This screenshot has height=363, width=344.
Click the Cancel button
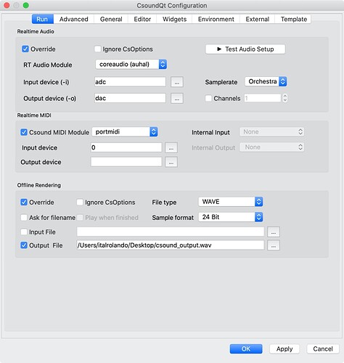click(323, 348)
